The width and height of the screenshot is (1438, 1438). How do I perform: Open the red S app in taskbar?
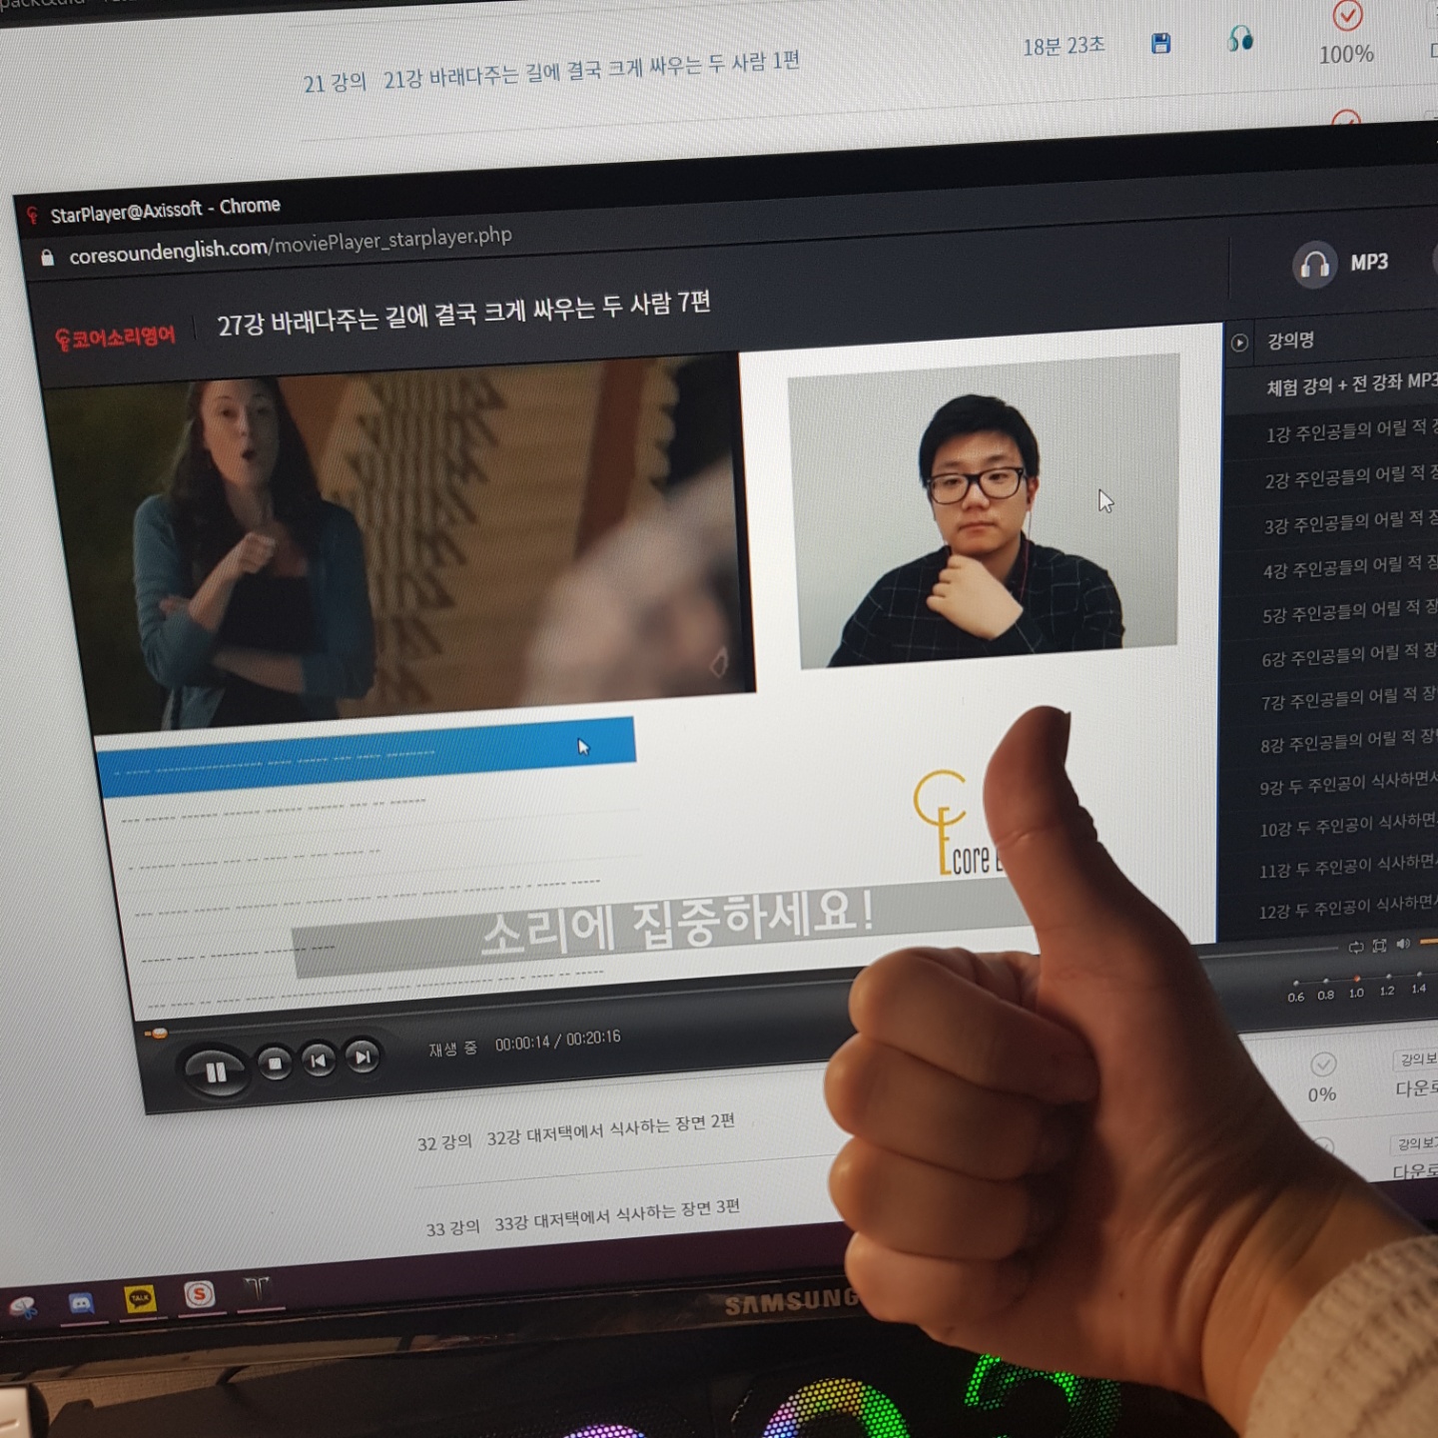[199, 1294]
